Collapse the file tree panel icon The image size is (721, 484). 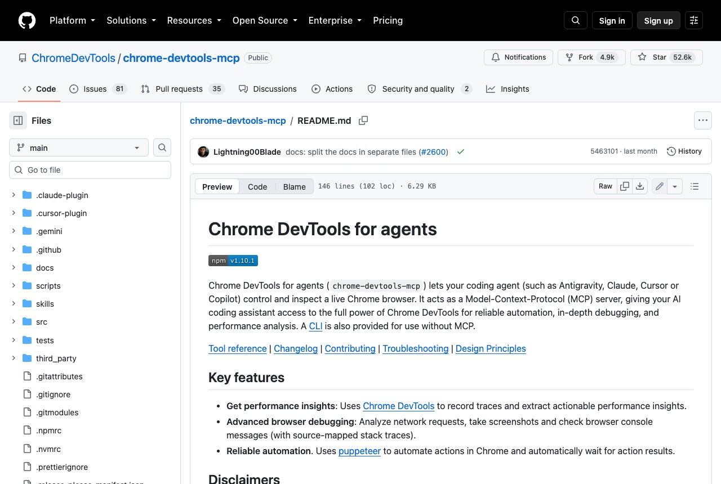coord(18,120)
